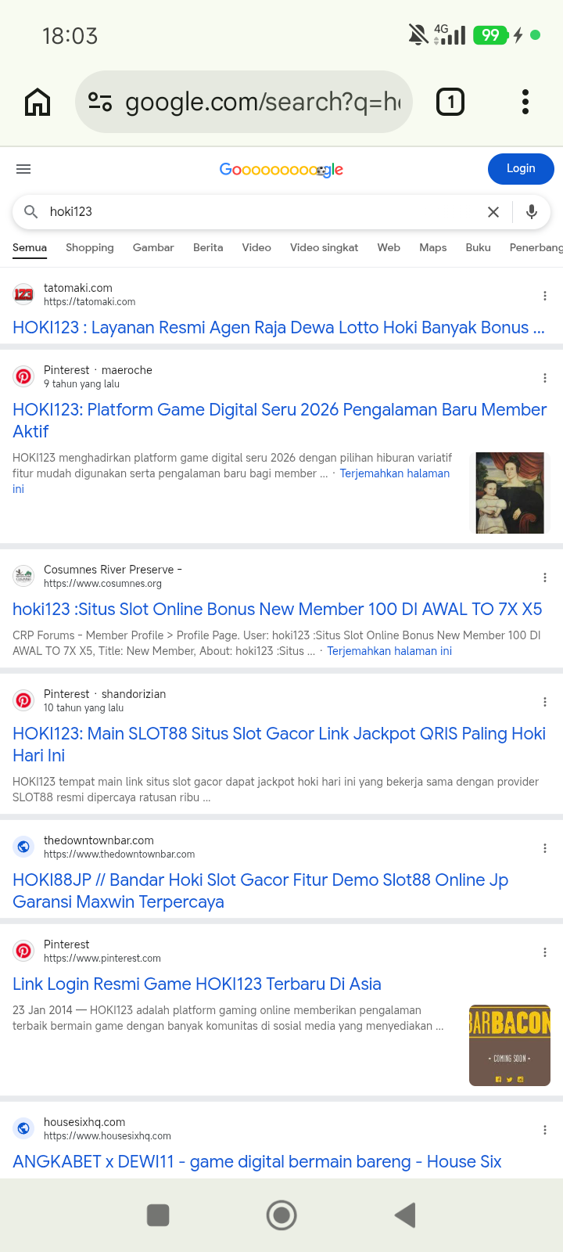
Task: Tap thedowntownbar.com globe favicon
Action: 23,847
